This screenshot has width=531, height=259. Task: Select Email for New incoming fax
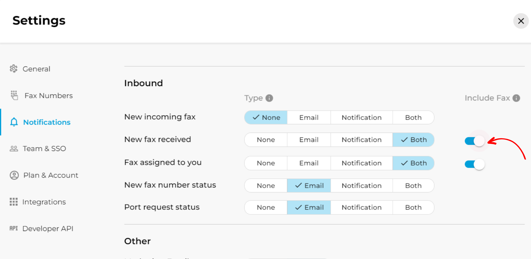(x=309, y=117)
